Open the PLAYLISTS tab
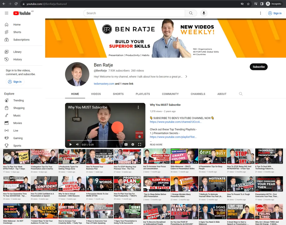The width and height of the screenshot is (286, 225). [143, 94]
